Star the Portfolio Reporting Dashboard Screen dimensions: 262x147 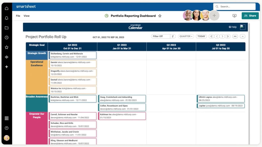160,16
